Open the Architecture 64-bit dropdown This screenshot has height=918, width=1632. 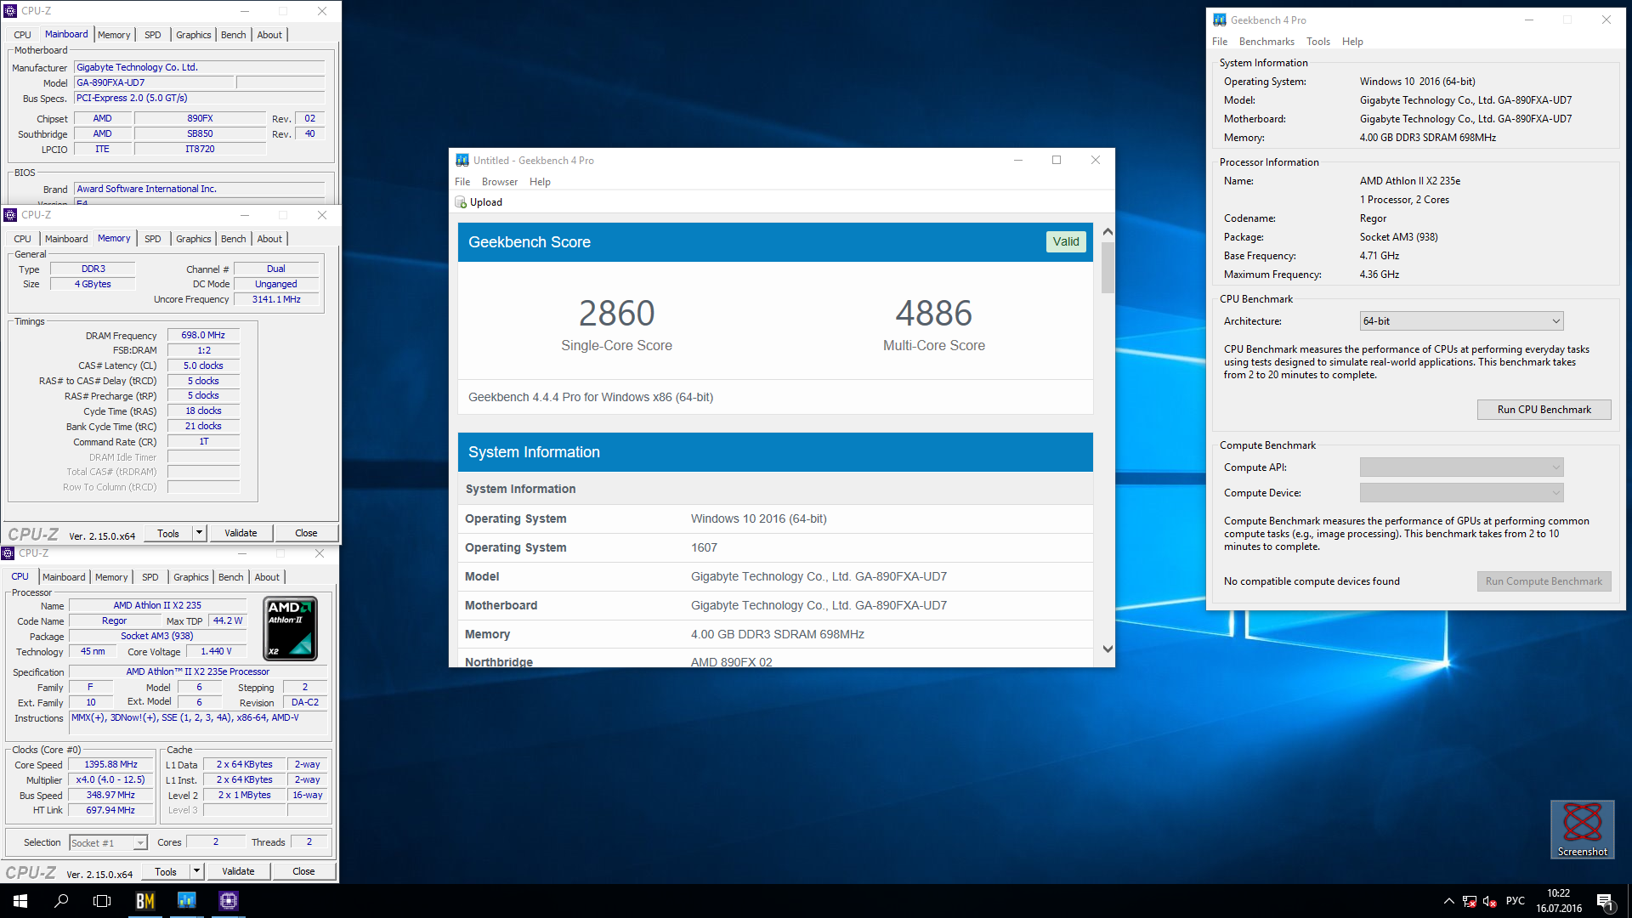pyautogui.click(x=1461, y=321)
